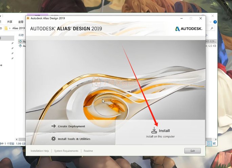The height and width of the screenshot is (168, 232).
Task: Switch Explorer to large icons view
Action: tap(214, 144)
